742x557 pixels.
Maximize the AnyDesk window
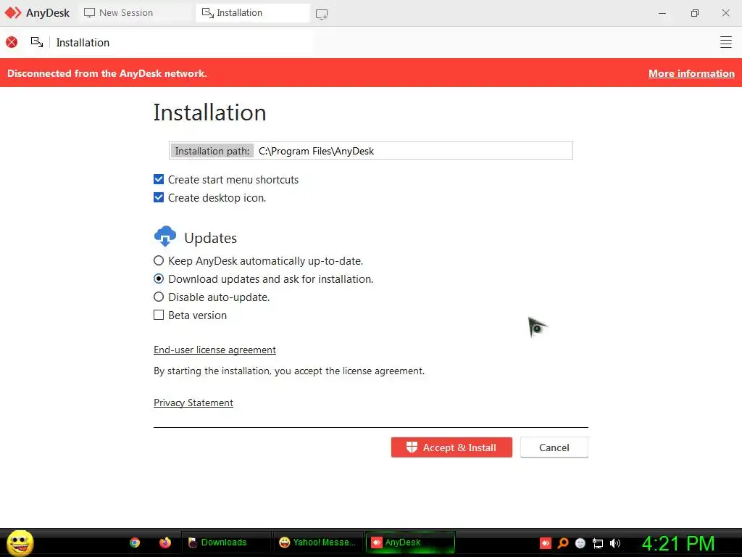[x=694, y=13]
